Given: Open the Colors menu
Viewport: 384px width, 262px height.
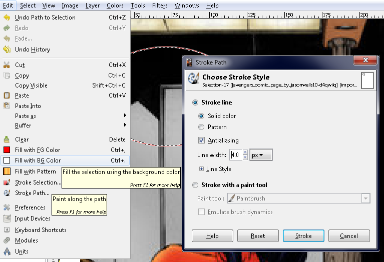Looking at the screenshot, I should click(x=115, y=5).
